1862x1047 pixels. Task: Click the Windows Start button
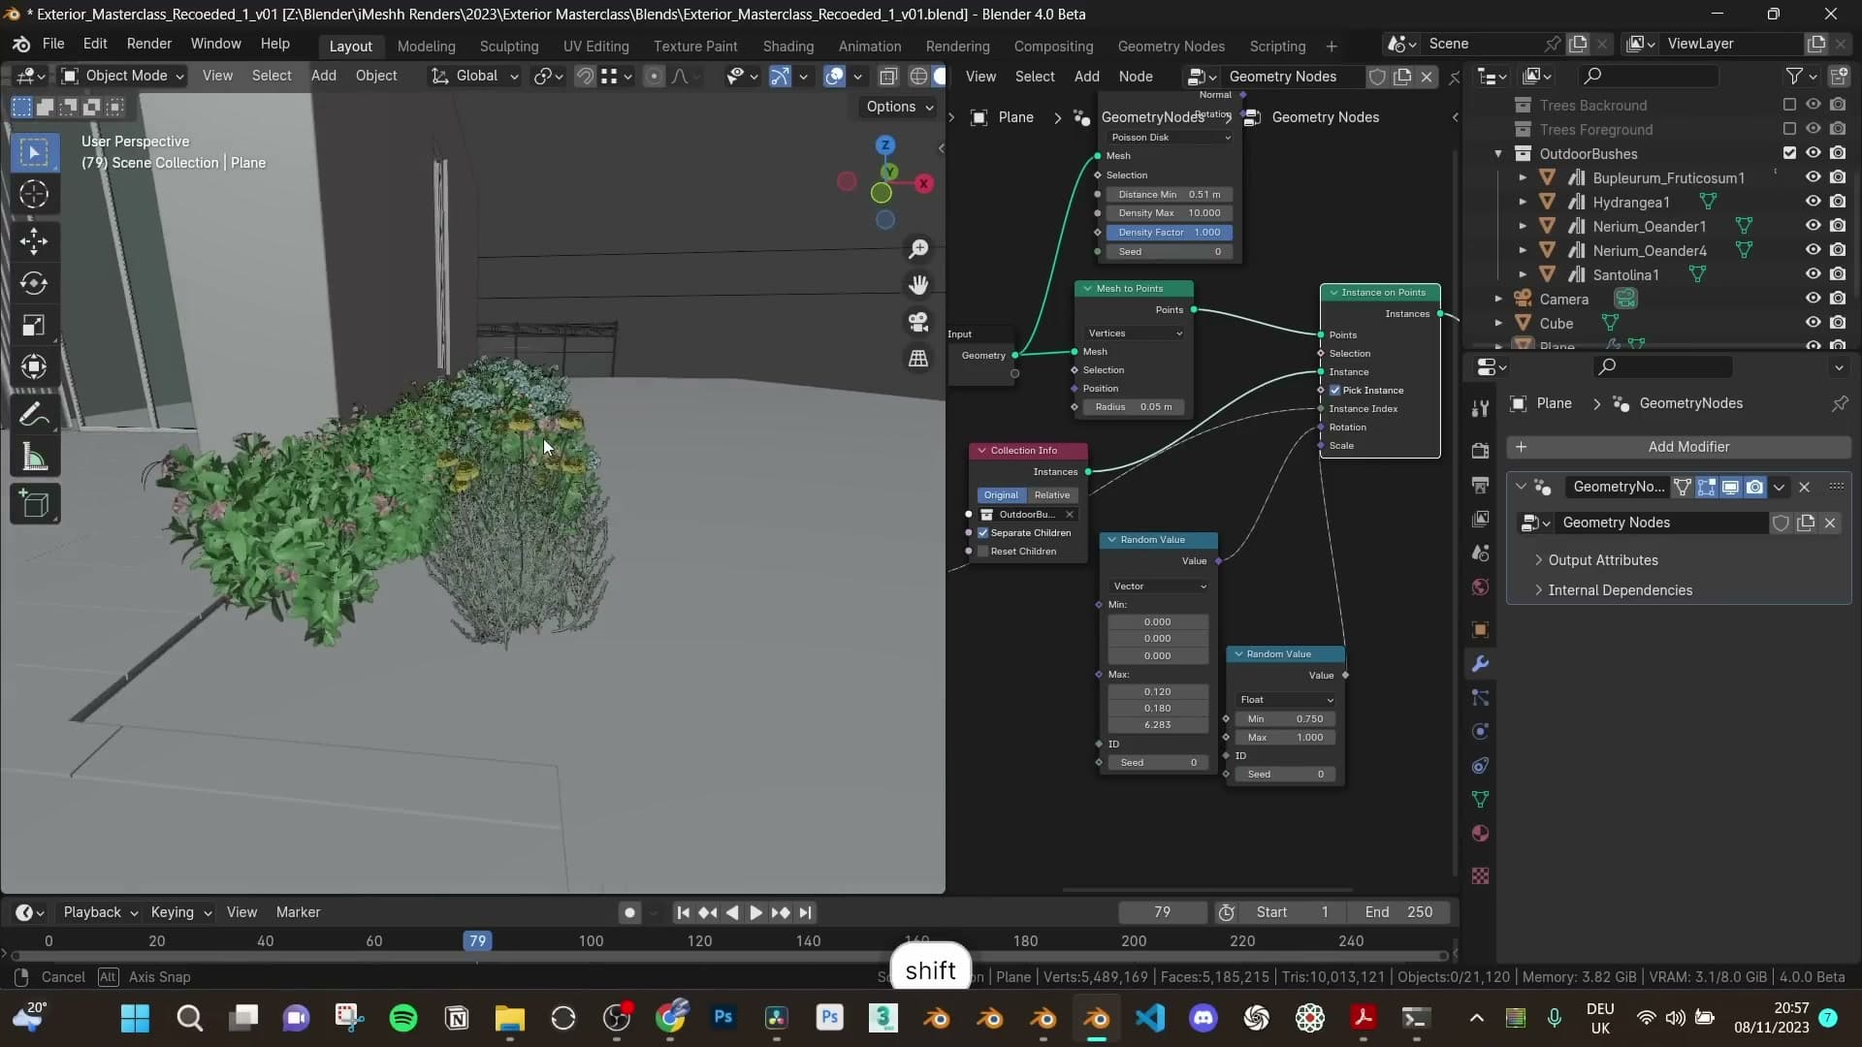[136, 1018]
